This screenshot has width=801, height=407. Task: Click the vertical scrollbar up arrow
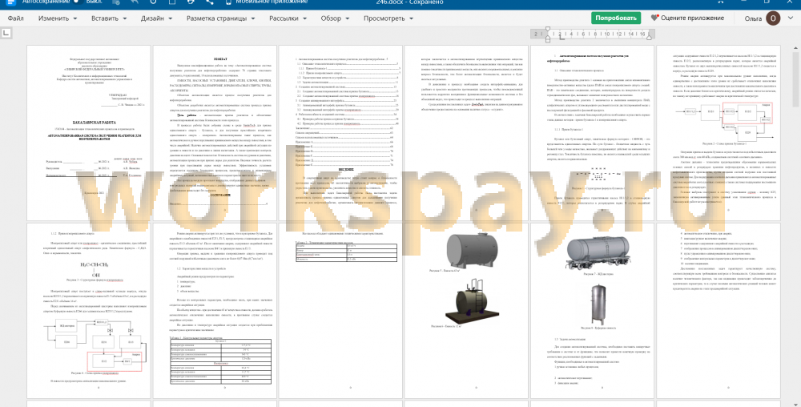point(796,48)
